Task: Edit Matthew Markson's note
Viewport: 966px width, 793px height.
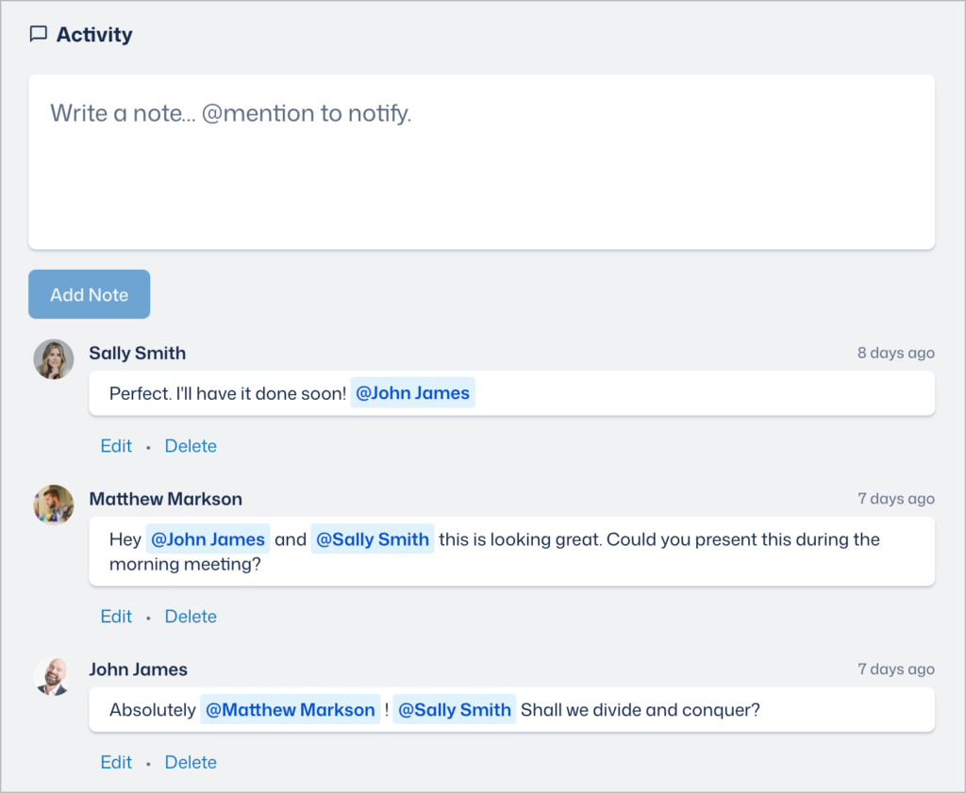Action: 116,616
